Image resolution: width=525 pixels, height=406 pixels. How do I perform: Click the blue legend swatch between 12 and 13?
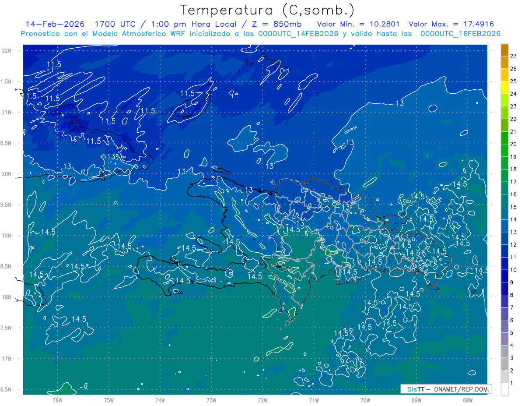click(x=504, y=238)
